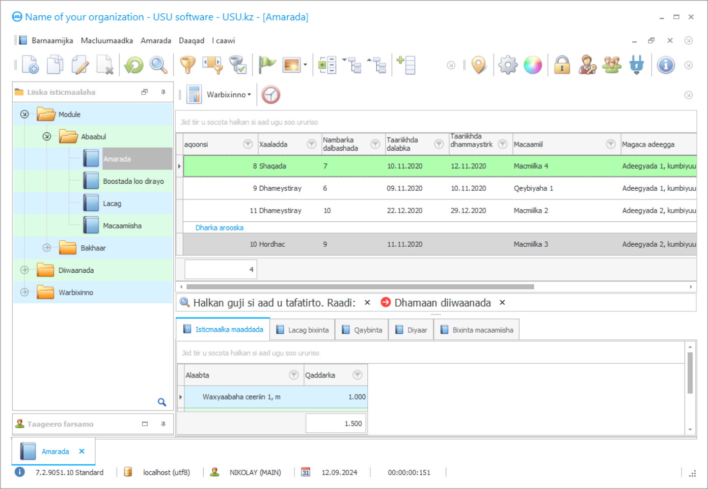Click the red clock icon
708x489 pixels.
click(271, 95)
